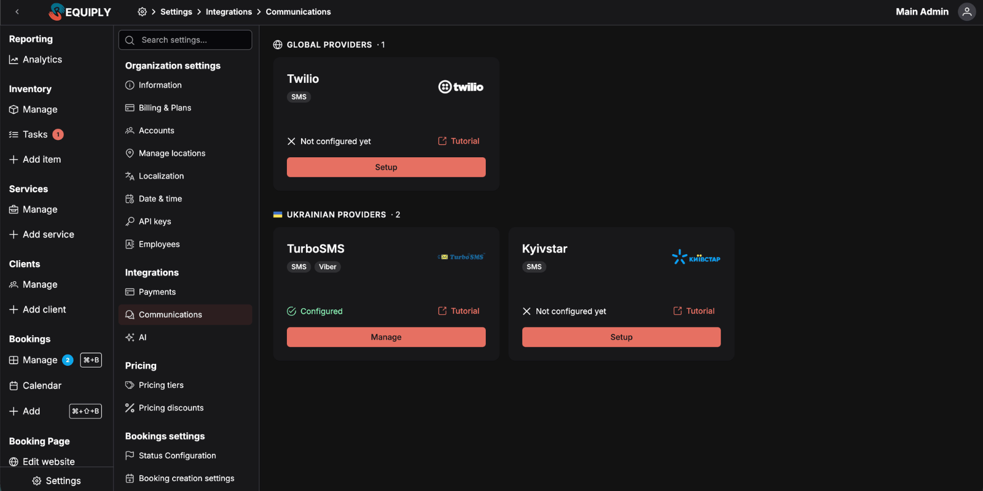Open Services Manage page
The height and width of the screenshot is (491, 983).
pyautogui.click(x=33, y=209)
